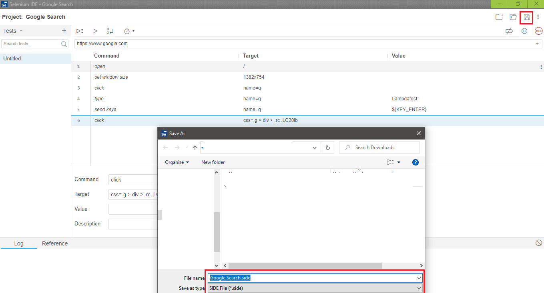The image size is (544, 293).
Task: Save the project using the save icon
Action: click(x=526, y=17)
